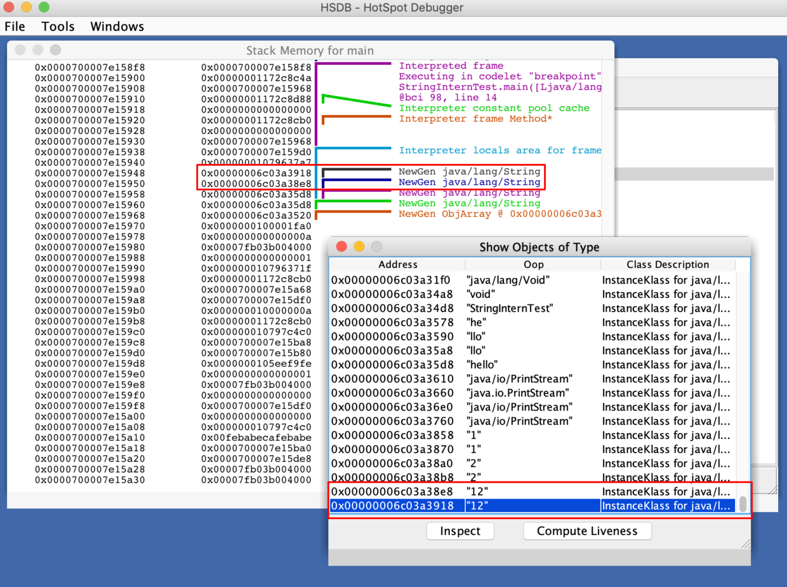Click the Inspect button

(x=460, y=531)
